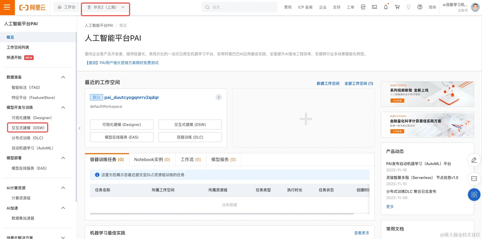Add a workspace with the plus card
The width and height of the screenshot is (482, 239).
point(303,118)
